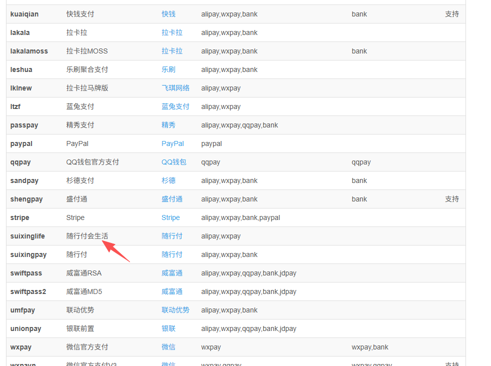This screenshot has height=366, width=491.
Task: Open the blue 蓝兔支付 link
Action: [175, 106]
